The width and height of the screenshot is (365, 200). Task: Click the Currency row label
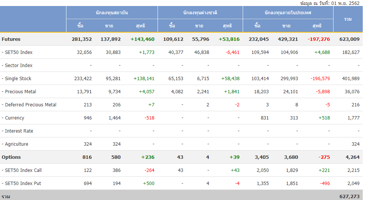tap(13, 118)
